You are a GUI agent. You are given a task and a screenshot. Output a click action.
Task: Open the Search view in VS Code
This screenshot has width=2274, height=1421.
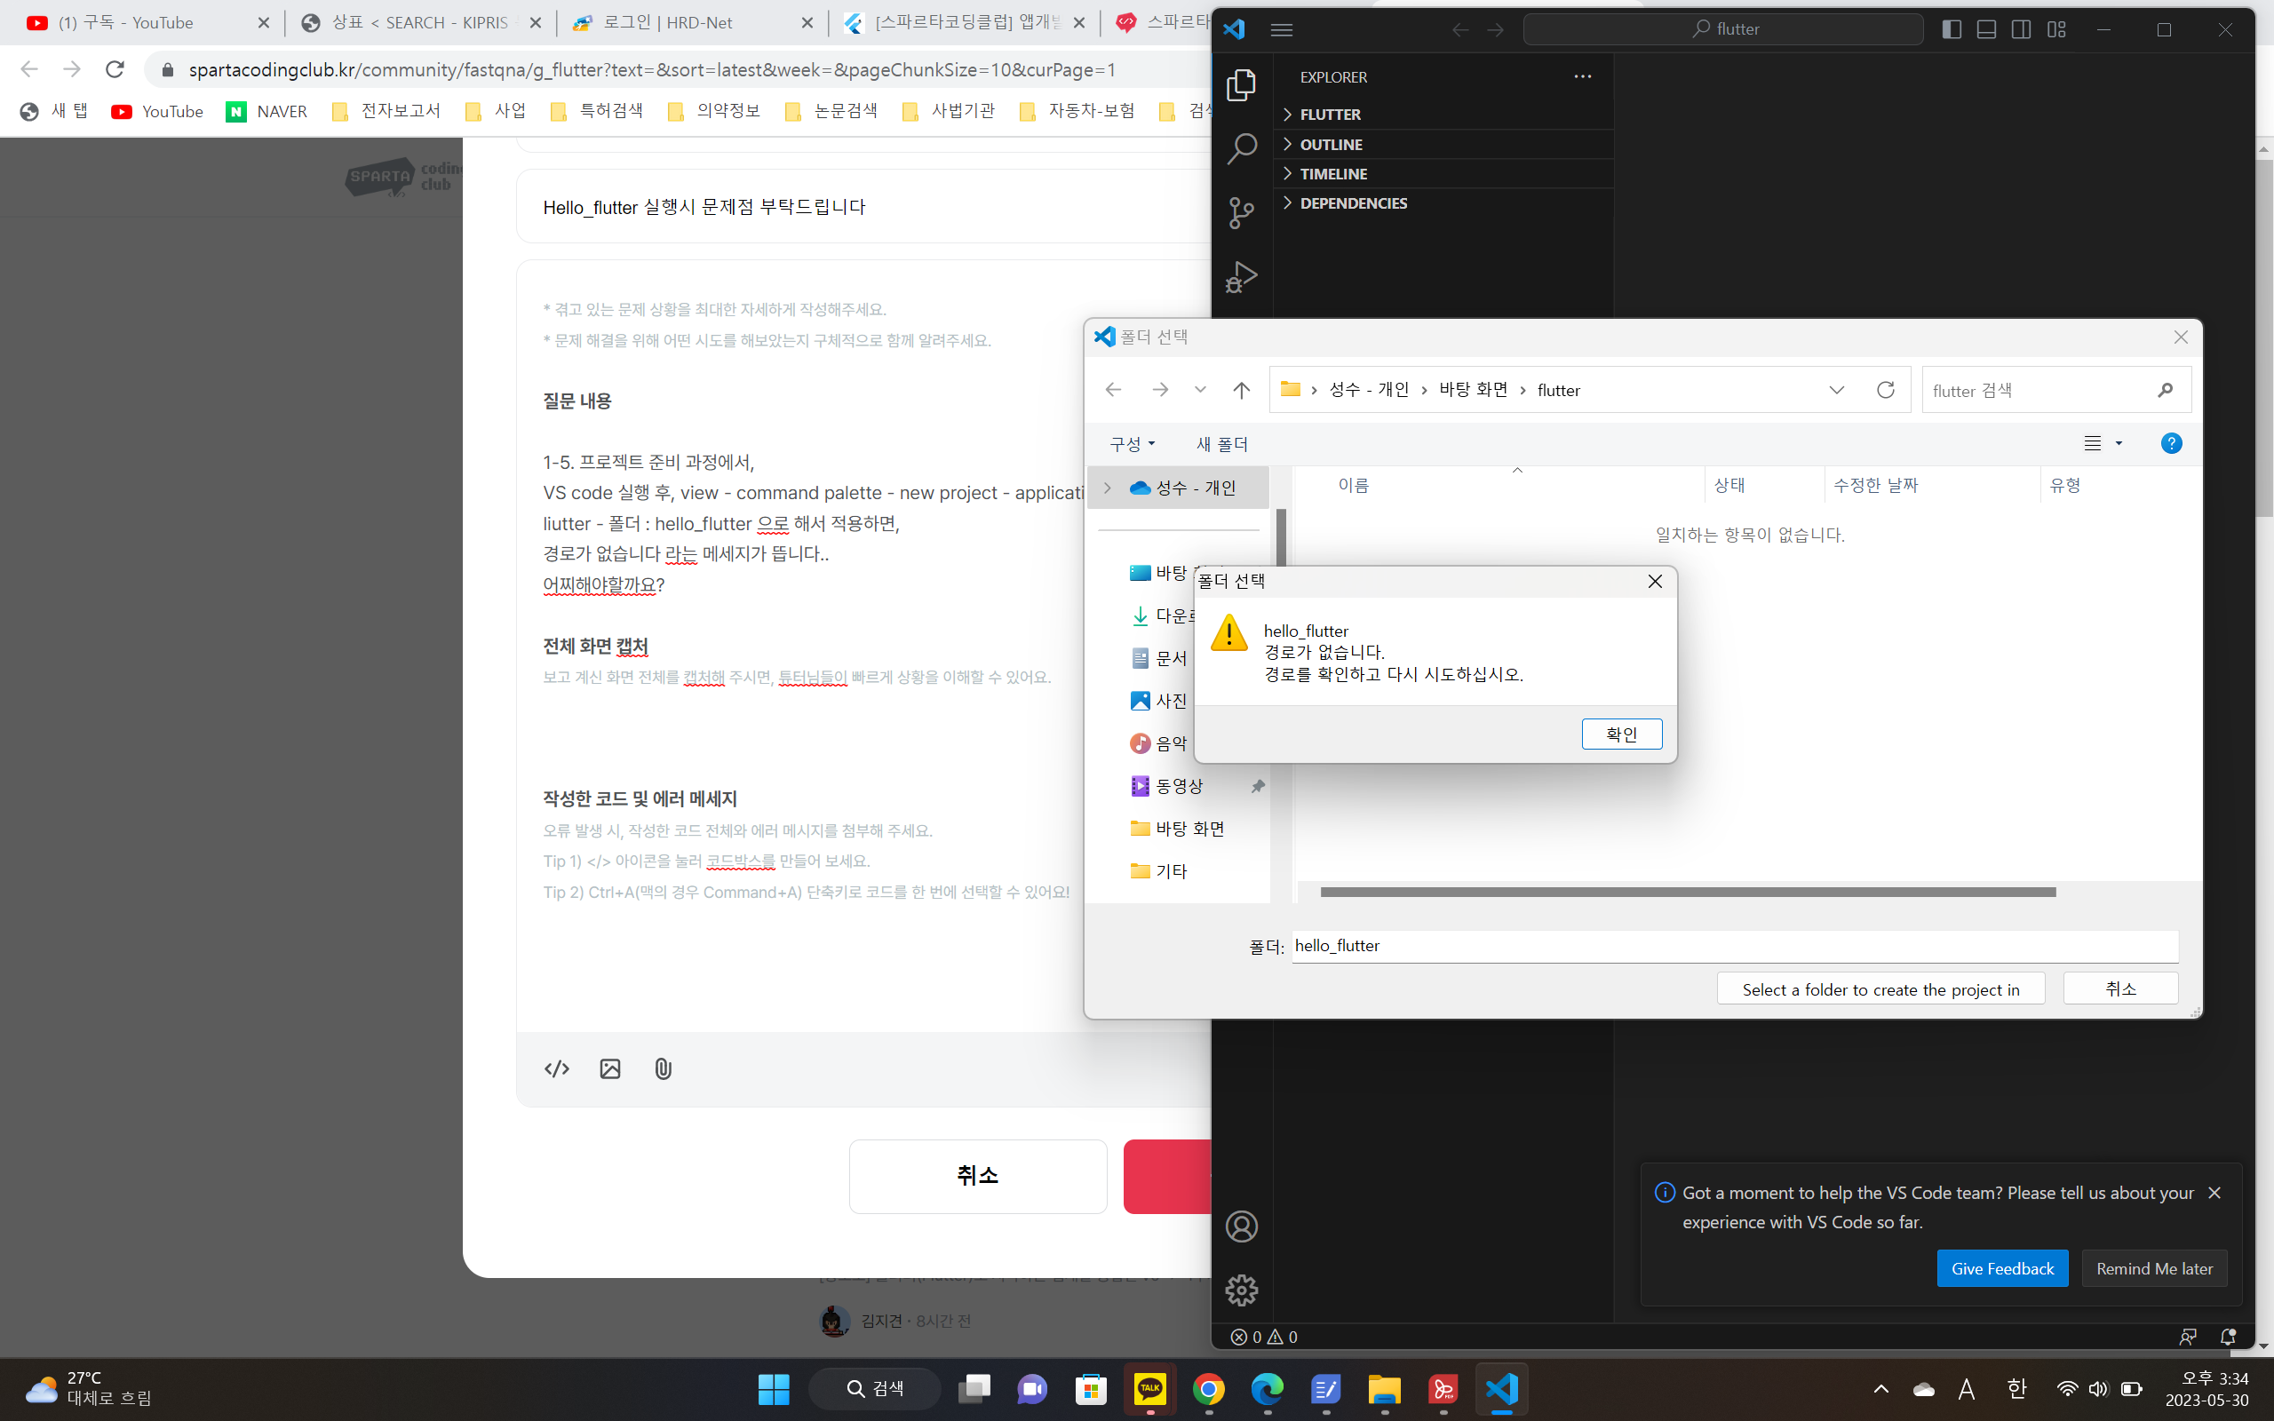[1241, 148]
